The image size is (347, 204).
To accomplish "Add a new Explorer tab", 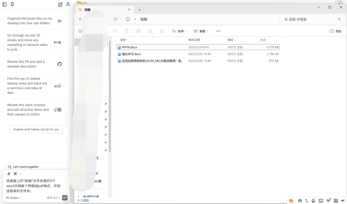I will click(140, 10).
